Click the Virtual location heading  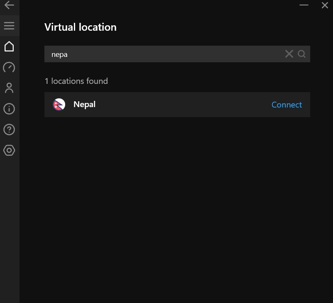(x=80, y=27)
